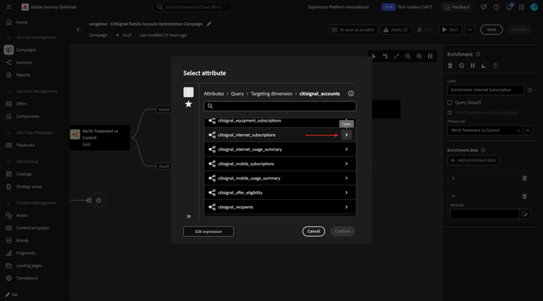Collapse the Decision Management sidebar section
Screen dimensions: 543x301
[x=9, y=91]
